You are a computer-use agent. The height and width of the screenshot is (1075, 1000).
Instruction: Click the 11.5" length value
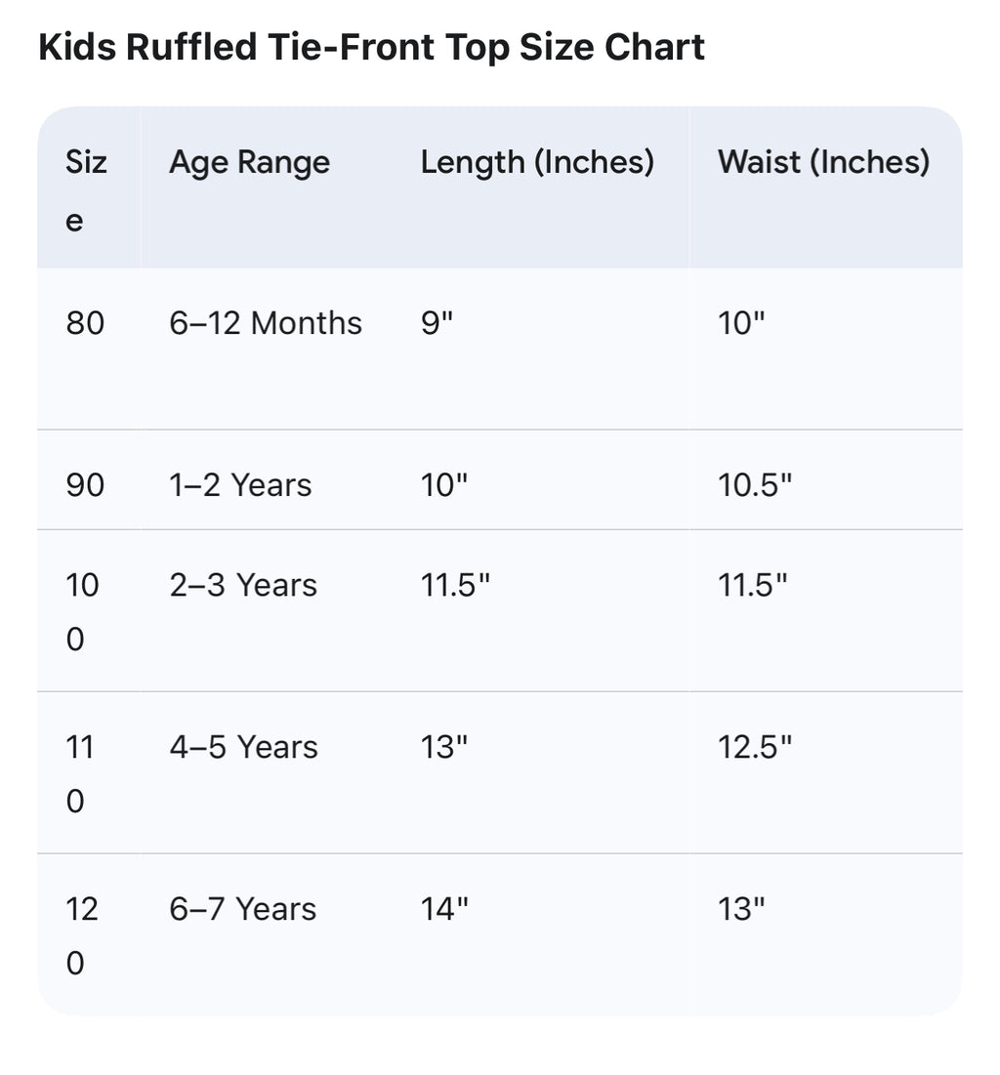(455, 586)
